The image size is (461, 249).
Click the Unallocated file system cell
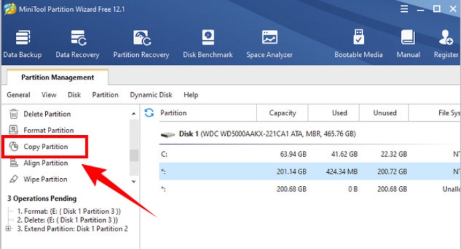point(452,189)
